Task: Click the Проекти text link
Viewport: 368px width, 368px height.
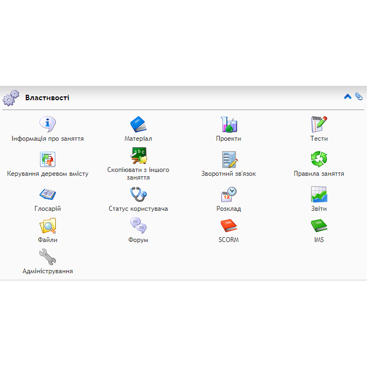Action: (x=228, y=139)
